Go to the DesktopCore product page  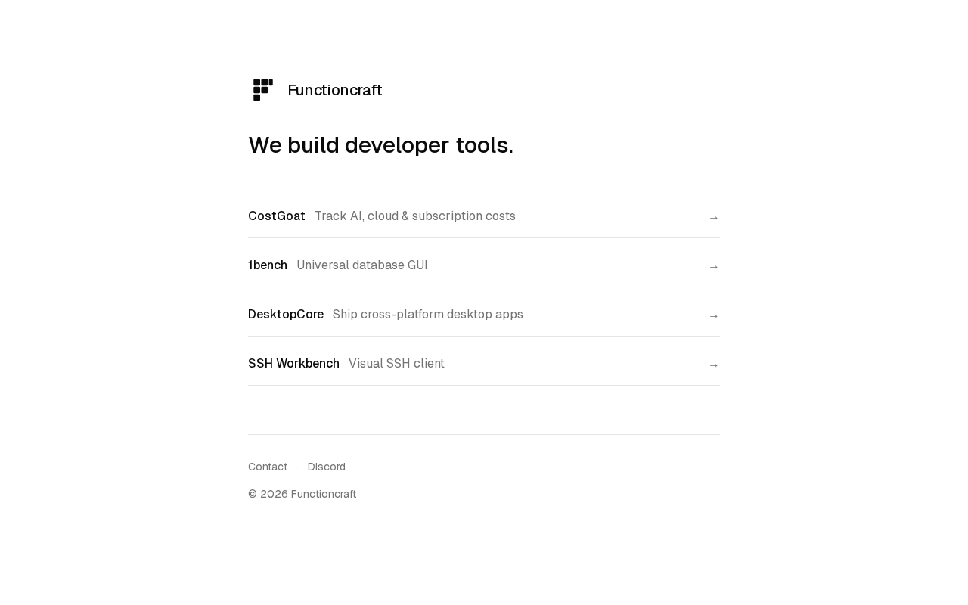[286, 315]
